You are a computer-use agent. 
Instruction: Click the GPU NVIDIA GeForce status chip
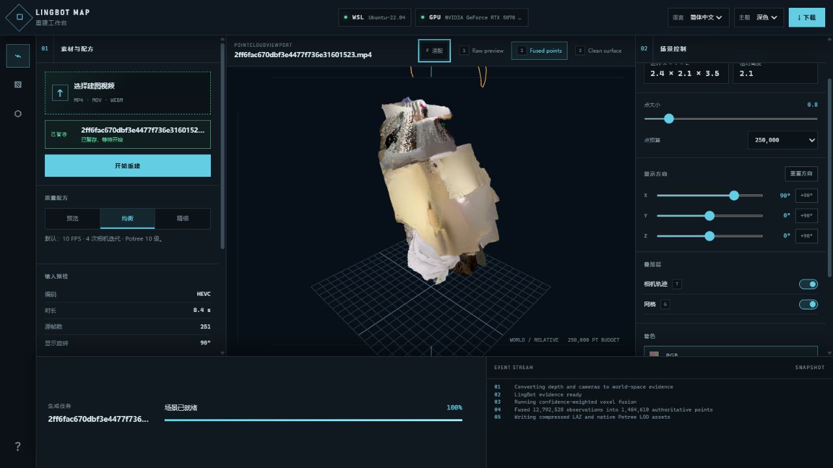(471, 18)
